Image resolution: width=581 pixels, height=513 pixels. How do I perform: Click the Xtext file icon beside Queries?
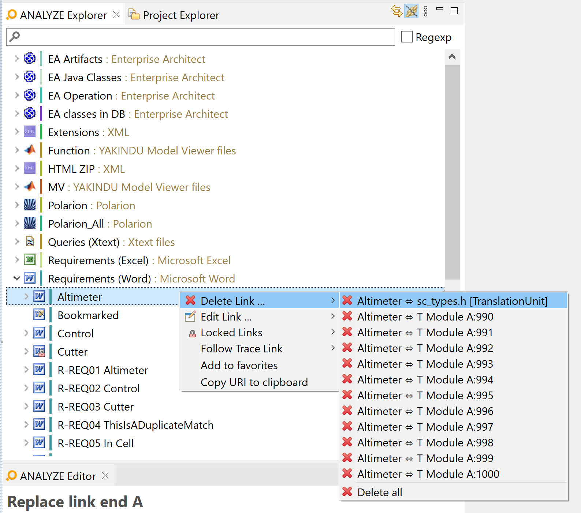[30, 241]
